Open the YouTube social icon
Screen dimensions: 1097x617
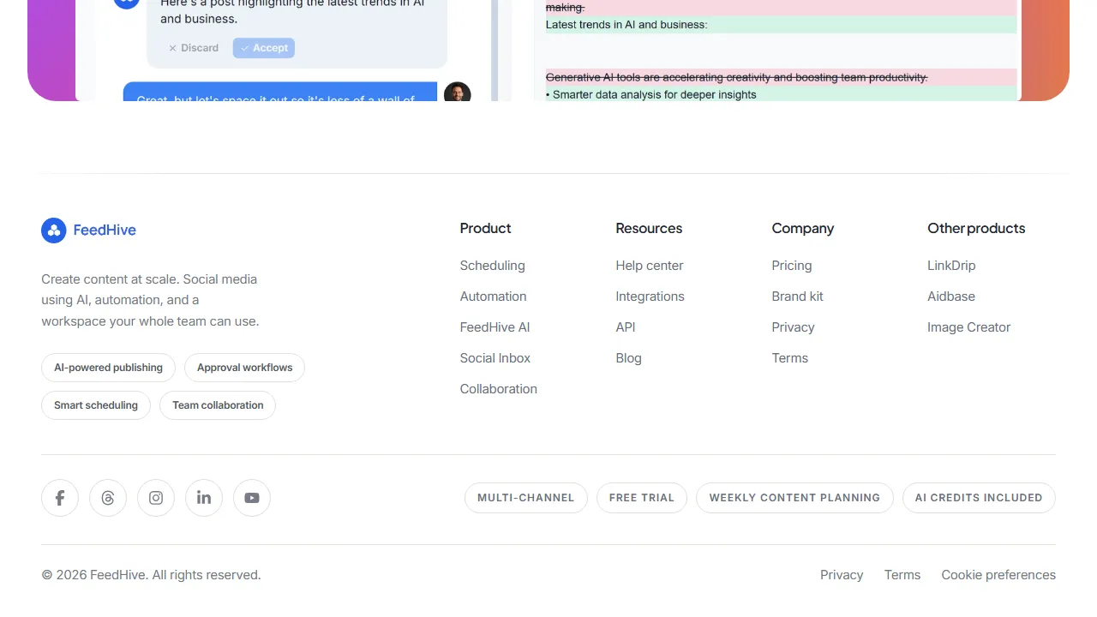pos(252,498)
